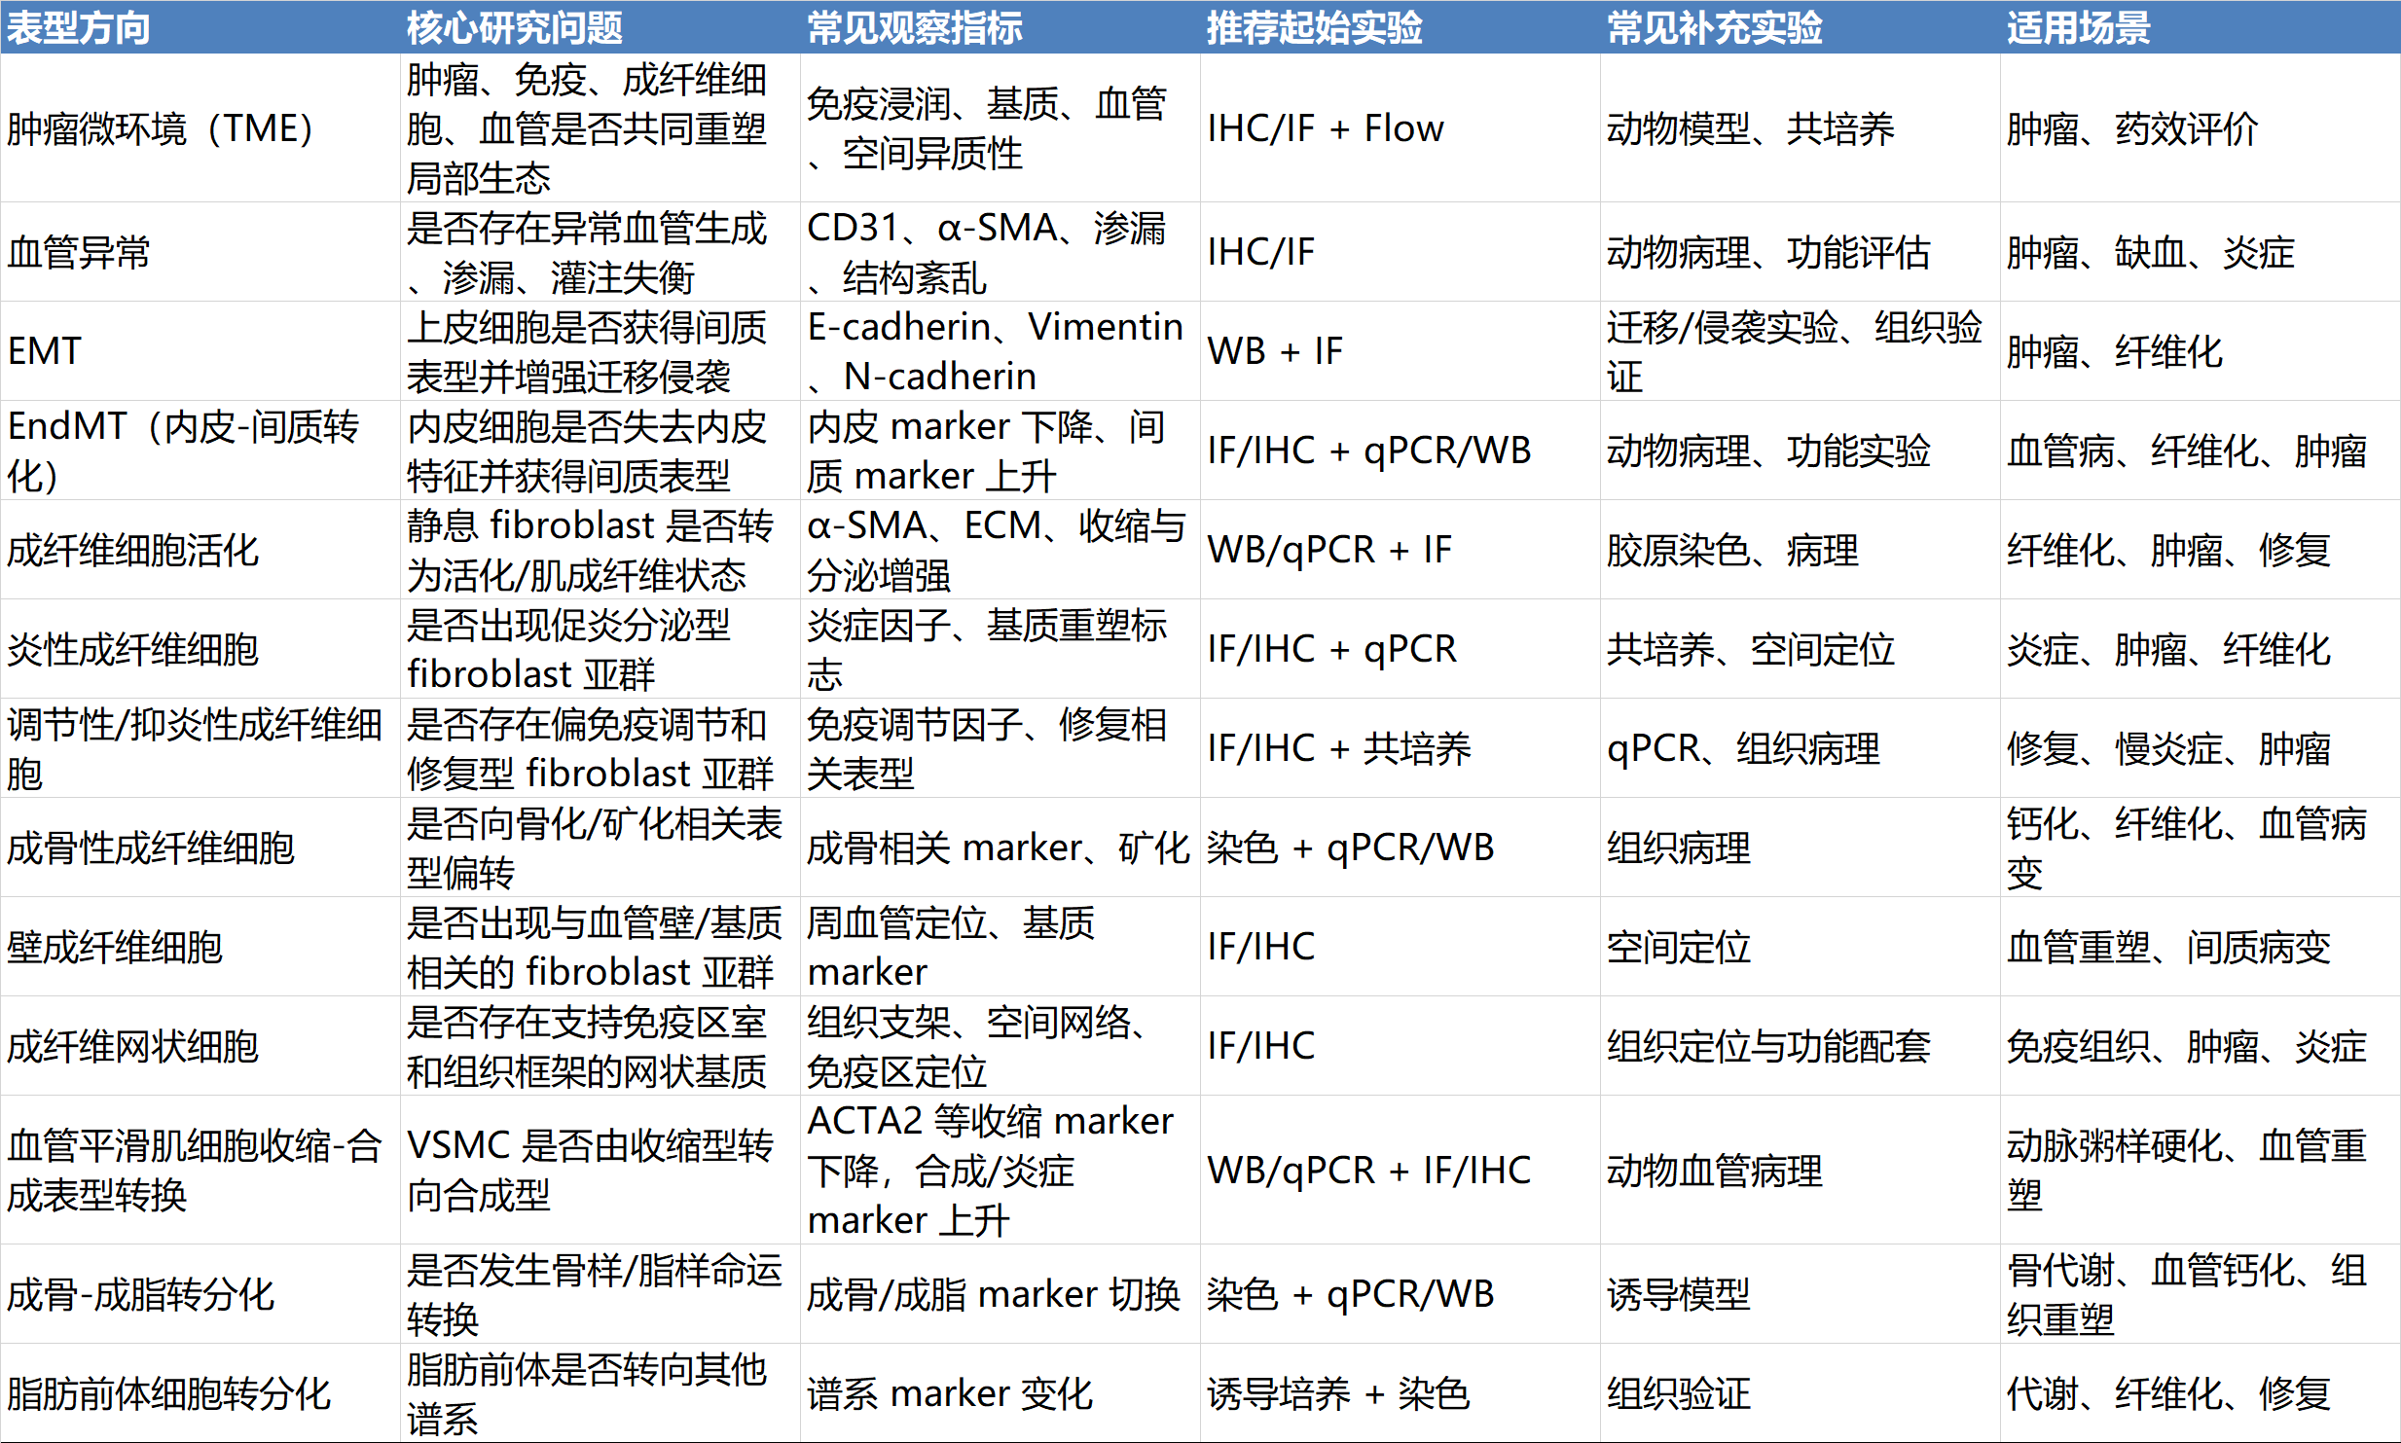Click the 诱导培养 + 染色 cell

click(x=1337, y=1393)
